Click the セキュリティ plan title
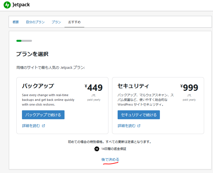This screenshot has width=213, height=173. pos(133,86)
